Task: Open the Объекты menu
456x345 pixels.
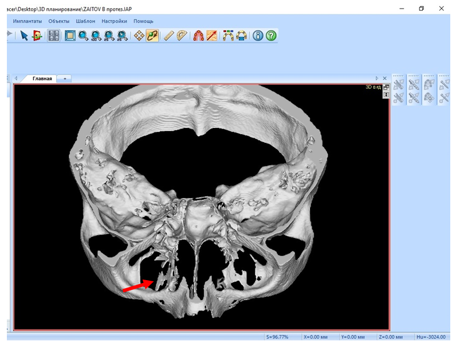Action: 59,21
